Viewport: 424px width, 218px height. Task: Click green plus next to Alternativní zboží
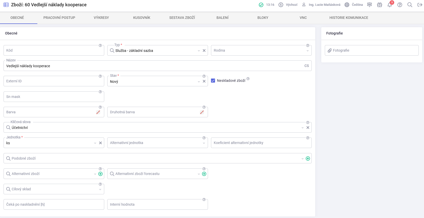pos(100,174)
